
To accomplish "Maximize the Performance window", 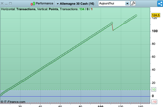I will tap(11, 4).
